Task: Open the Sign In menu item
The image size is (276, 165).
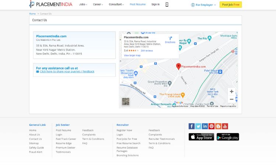Action: click(155, 4)
